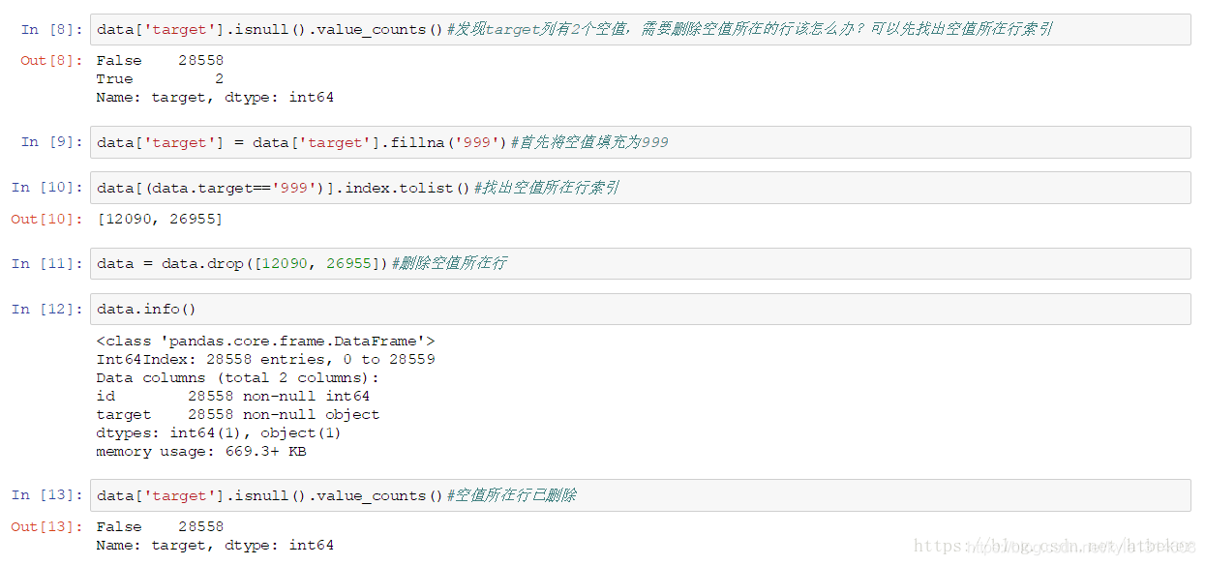
Task: Click the In [10]: prompt label
Action: (47, 188)
